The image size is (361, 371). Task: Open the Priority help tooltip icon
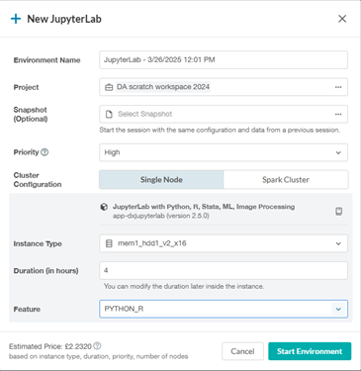45,152
